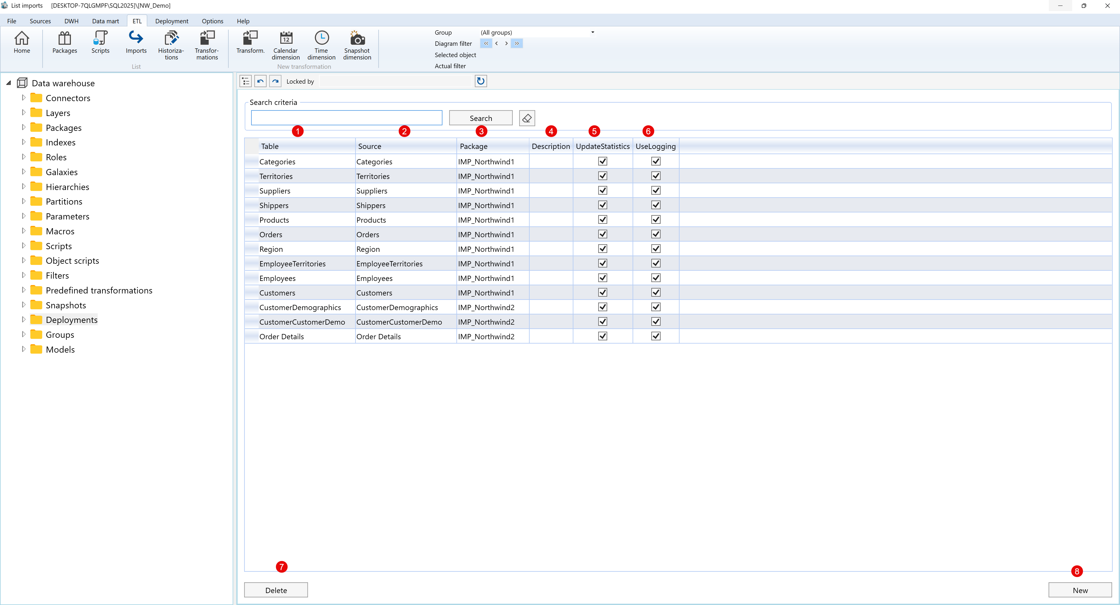
Task: Click the Historizations ribbon icon
Action: (x=171, y=45)
